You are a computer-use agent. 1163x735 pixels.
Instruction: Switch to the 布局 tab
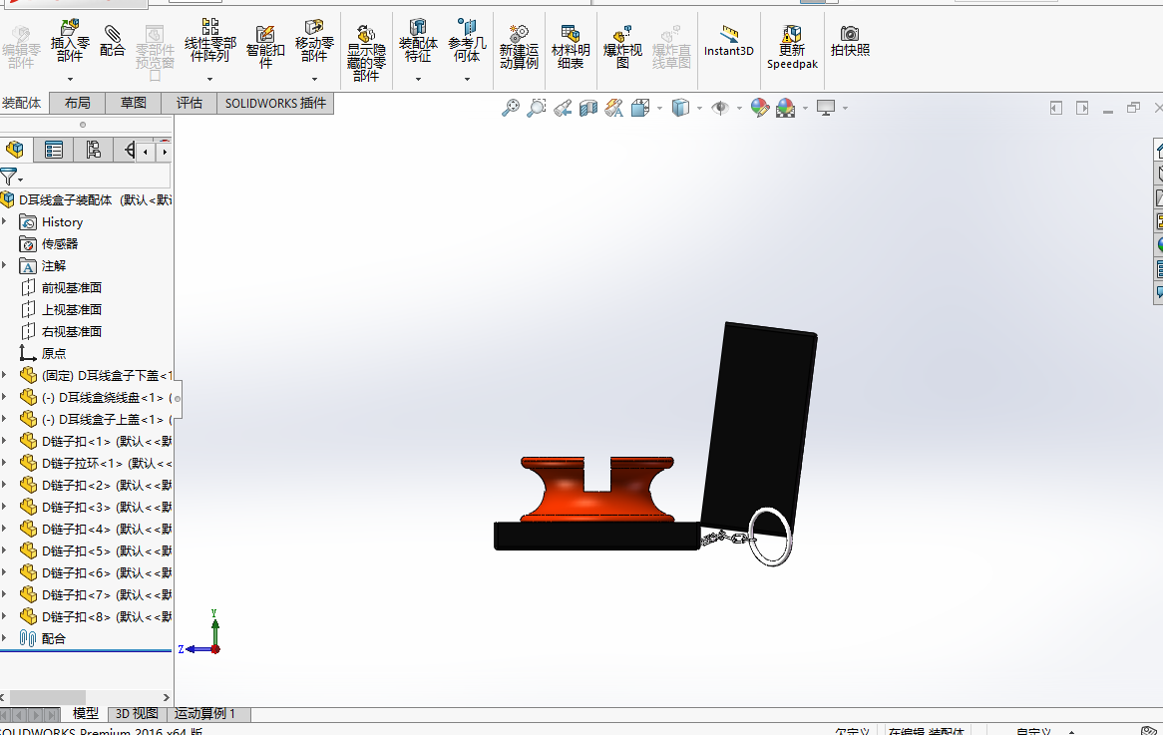[x=77, y=103]
